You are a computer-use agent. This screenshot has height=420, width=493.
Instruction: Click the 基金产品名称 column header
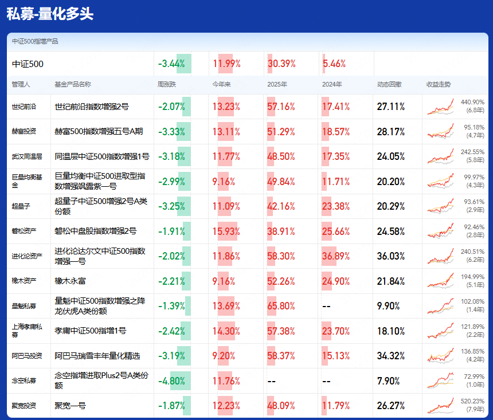coord(73,84)
